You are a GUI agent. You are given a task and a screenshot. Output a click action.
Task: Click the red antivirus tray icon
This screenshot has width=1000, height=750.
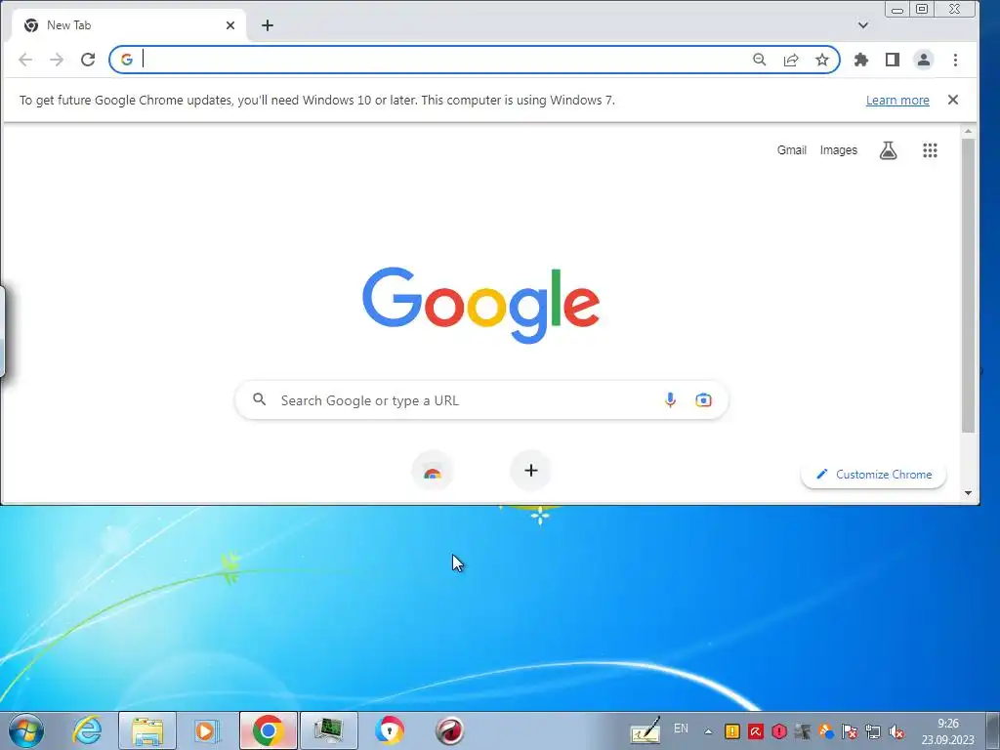[x=756, y=731]
